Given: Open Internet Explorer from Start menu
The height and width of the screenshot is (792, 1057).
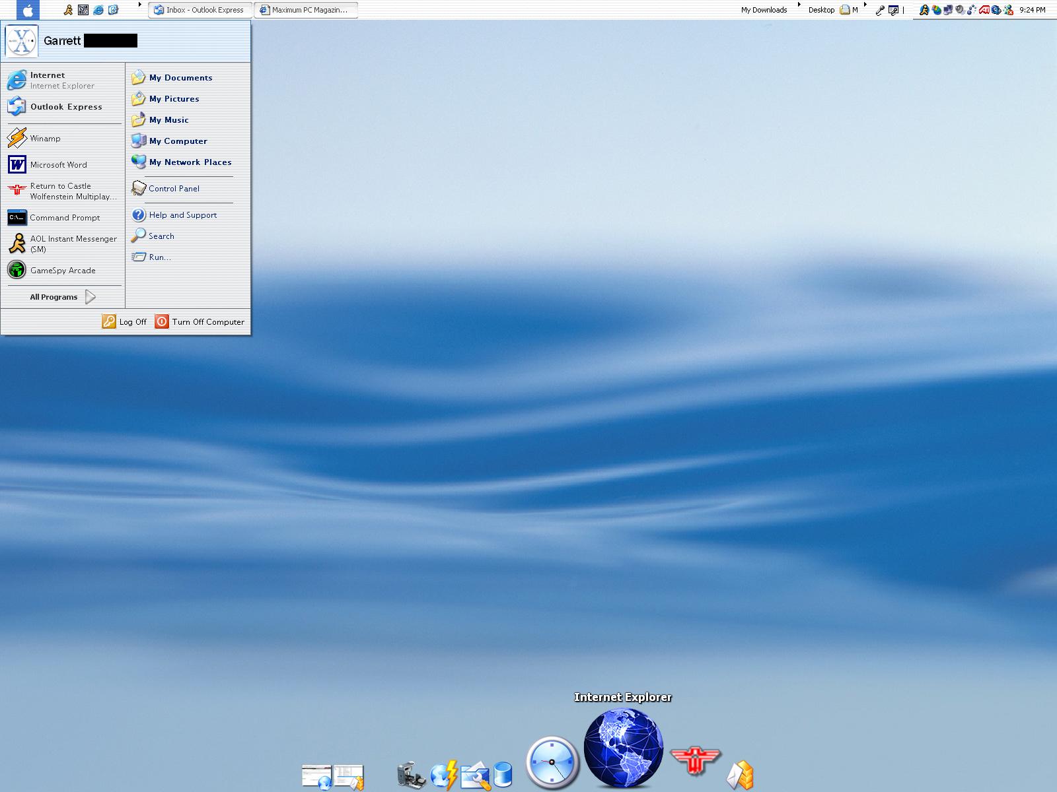Looking at the screenshot, I should coord(63,81).
